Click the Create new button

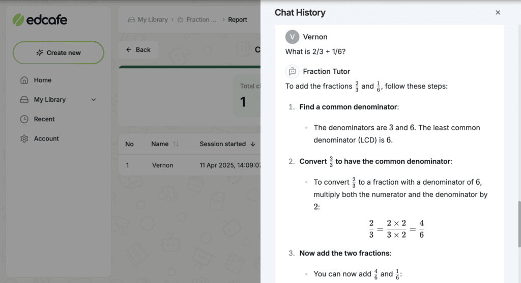click(59, 52)
